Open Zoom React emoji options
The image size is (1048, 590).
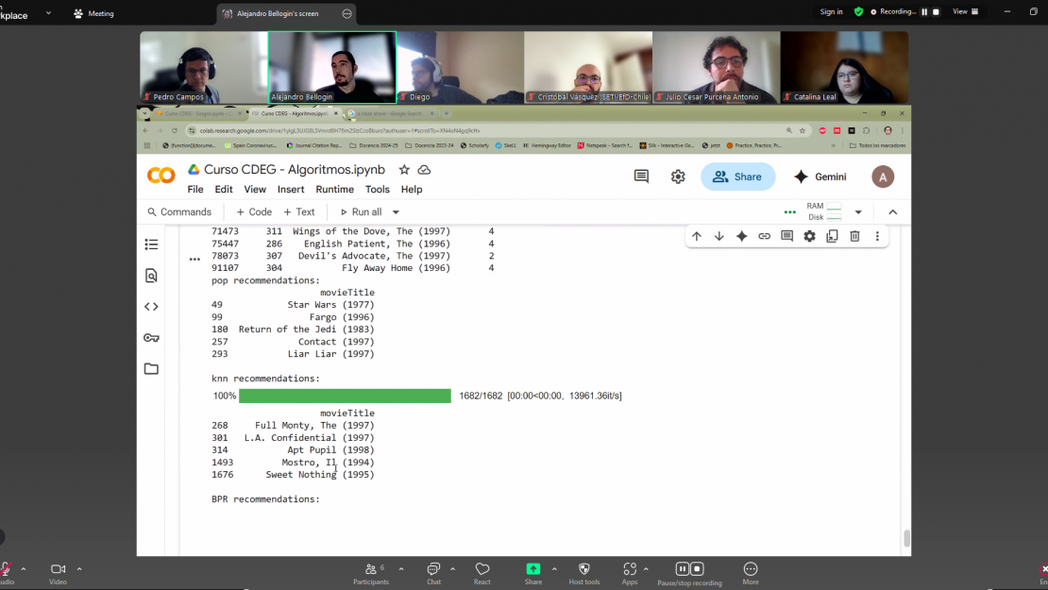(x=482, y=573)
